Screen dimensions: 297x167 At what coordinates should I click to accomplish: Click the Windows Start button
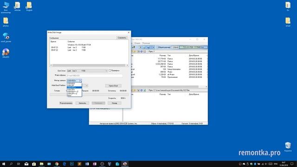pos(4,164)
